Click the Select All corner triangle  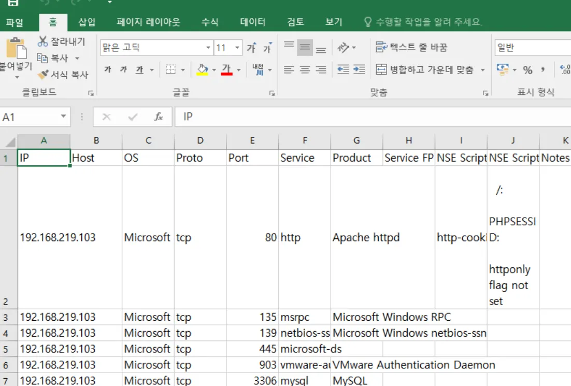tap(9, 141)
